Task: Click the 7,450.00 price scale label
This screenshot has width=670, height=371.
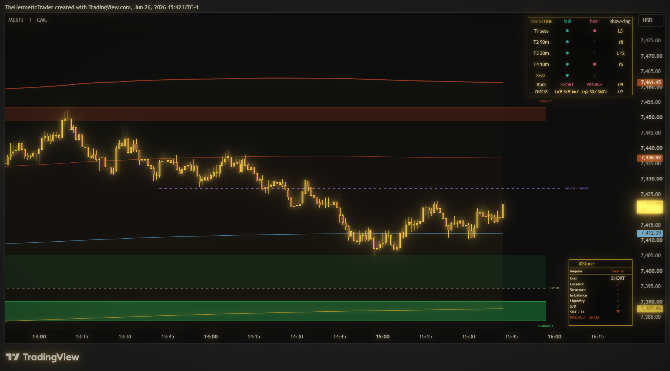Action: [651, 117]
